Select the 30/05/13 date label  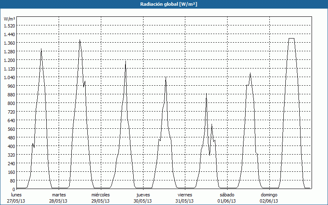click(x=143, y=201)
